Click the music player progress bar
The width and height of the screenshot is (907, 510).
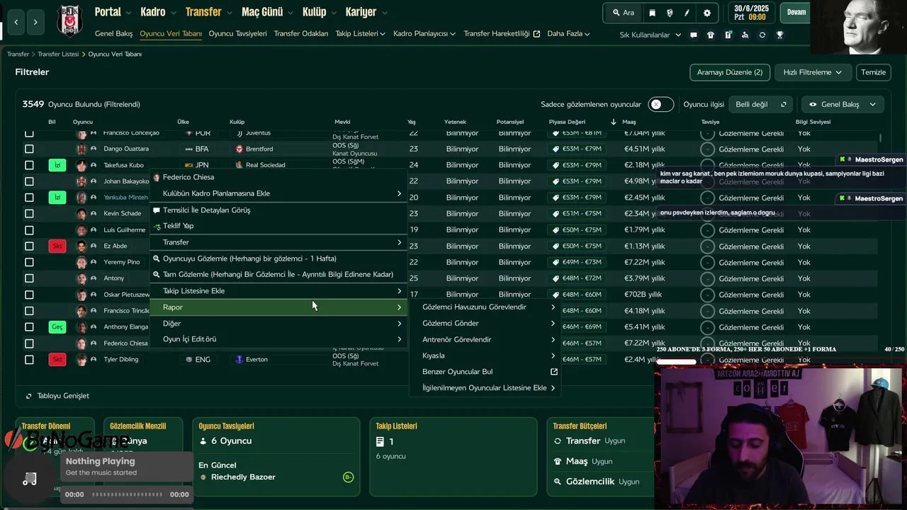click(x=127, y=494)
